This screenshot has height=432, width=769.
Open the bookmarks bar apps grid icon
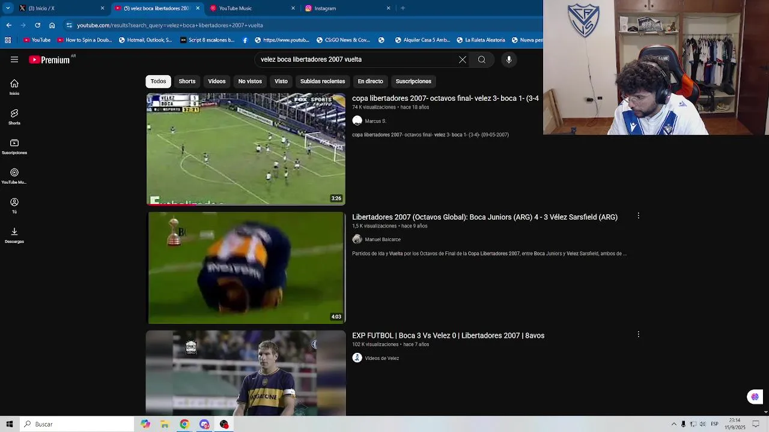[8, 40]
